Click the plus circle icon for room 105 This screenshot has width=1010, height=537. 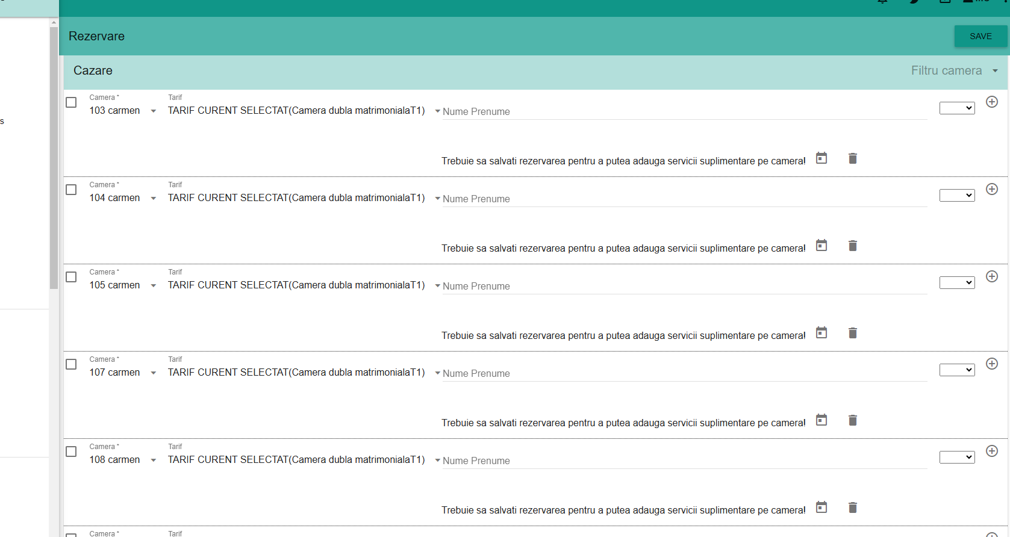(x=992, y=276)
